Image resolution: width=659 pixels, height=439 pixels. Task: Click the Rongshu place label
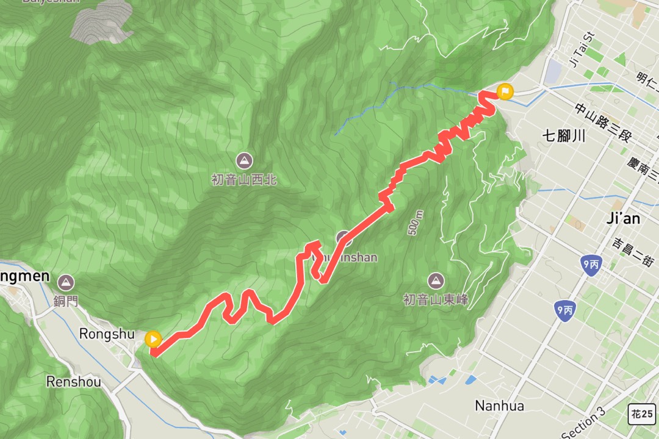tap(107, 334)
